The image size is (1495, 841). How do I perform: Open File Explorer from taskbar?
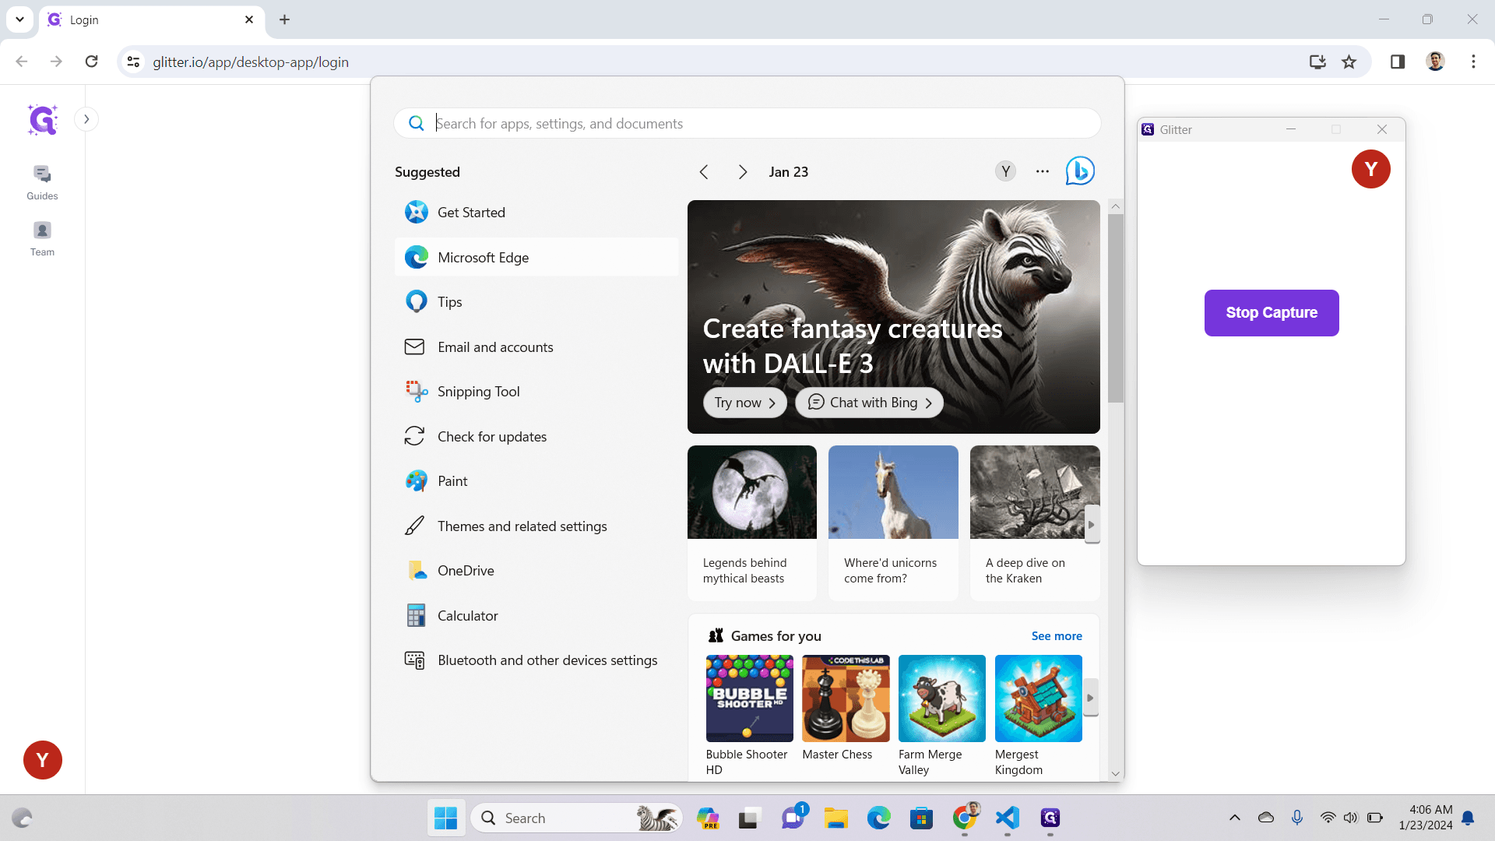click(x=836, y=818)
